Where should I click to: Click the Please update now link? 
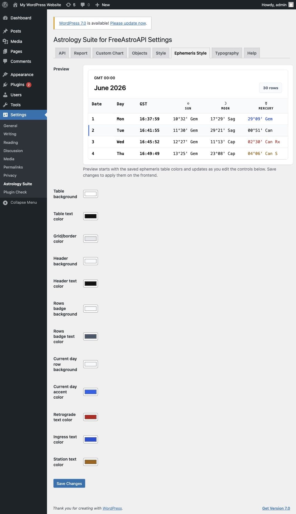(x=128, y=23)
